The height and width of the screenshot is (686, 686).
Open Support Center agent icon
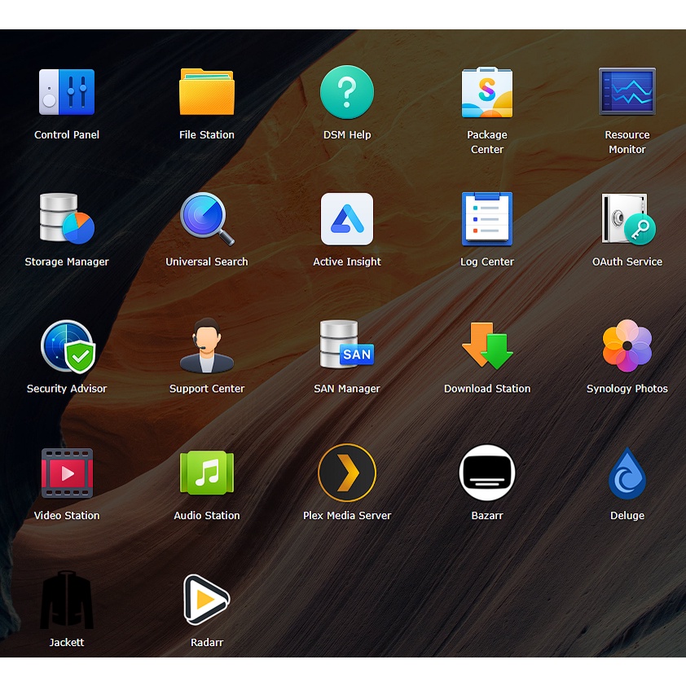coord(206,345)
